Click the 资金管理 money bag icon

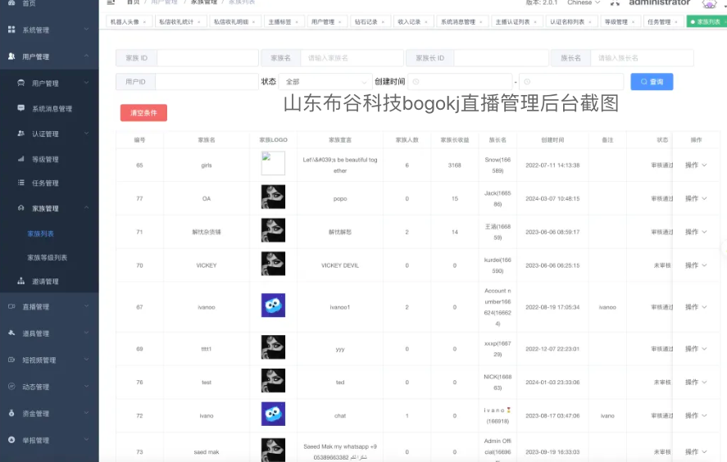11,413
